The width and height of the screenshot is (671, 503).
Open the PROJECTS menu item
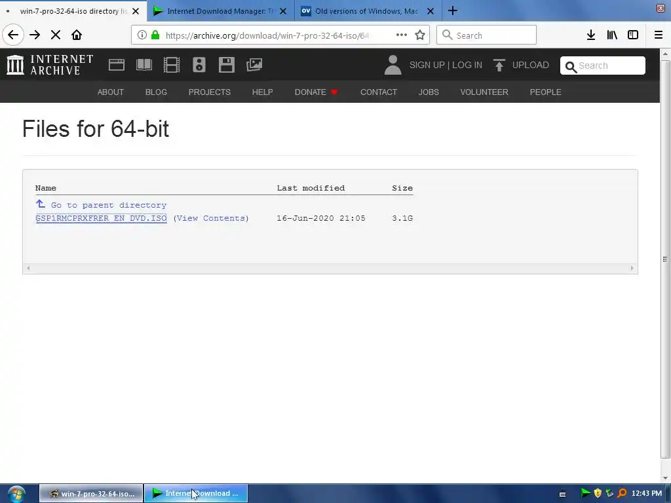pyautogui.click(x=210, y=92)
